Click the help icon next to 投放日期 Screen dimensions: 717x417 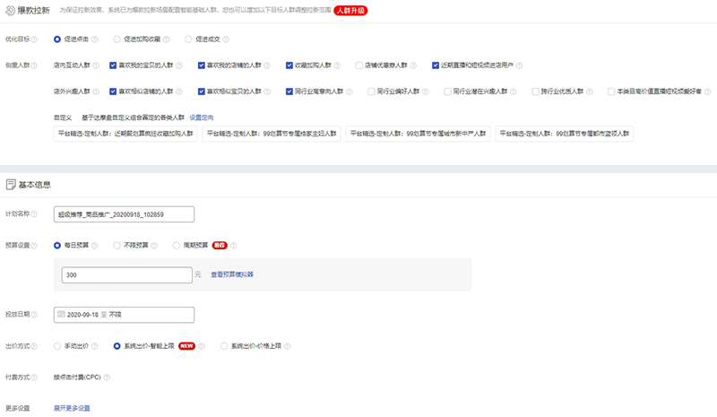(x=34, y=315)
